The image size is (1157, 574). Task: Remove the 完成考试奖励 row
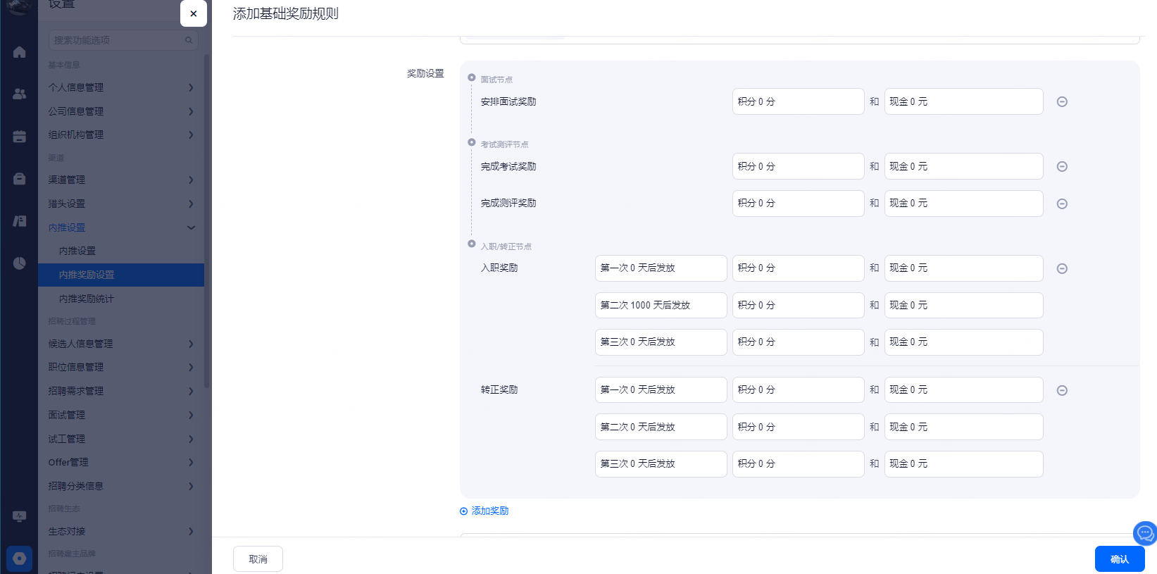pyautogui.click(x=1062, y=166)
